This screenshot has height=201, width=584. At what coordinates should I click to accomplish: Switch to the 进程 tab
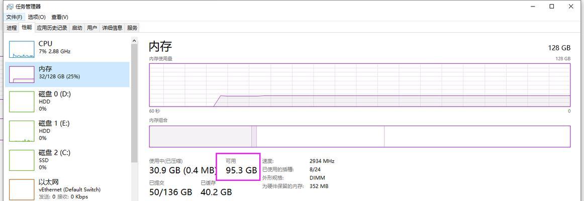(12, 28)
